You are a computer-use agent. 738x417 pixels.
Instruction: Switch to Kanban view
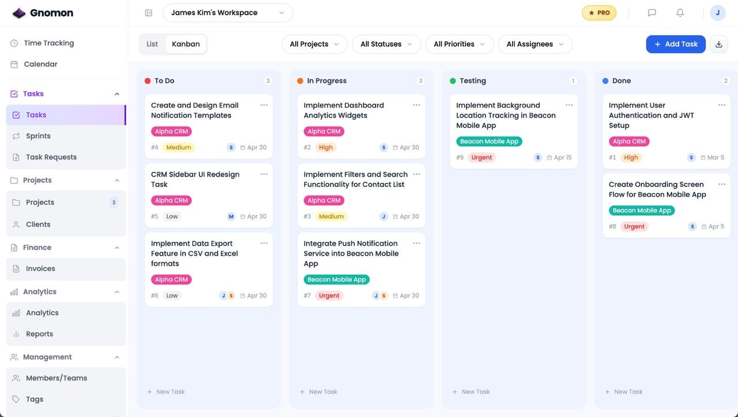[186, 44]
